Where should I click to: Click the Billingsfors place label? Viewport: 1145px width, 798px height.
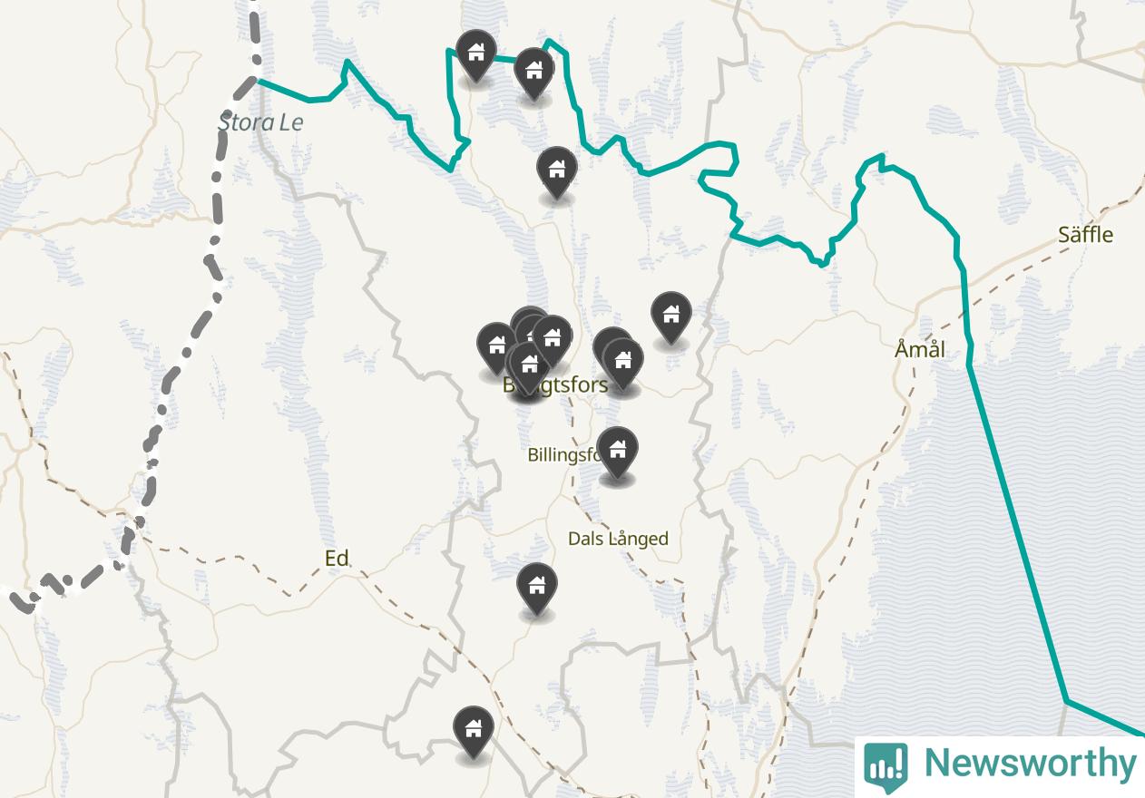[x=566, y=454]
